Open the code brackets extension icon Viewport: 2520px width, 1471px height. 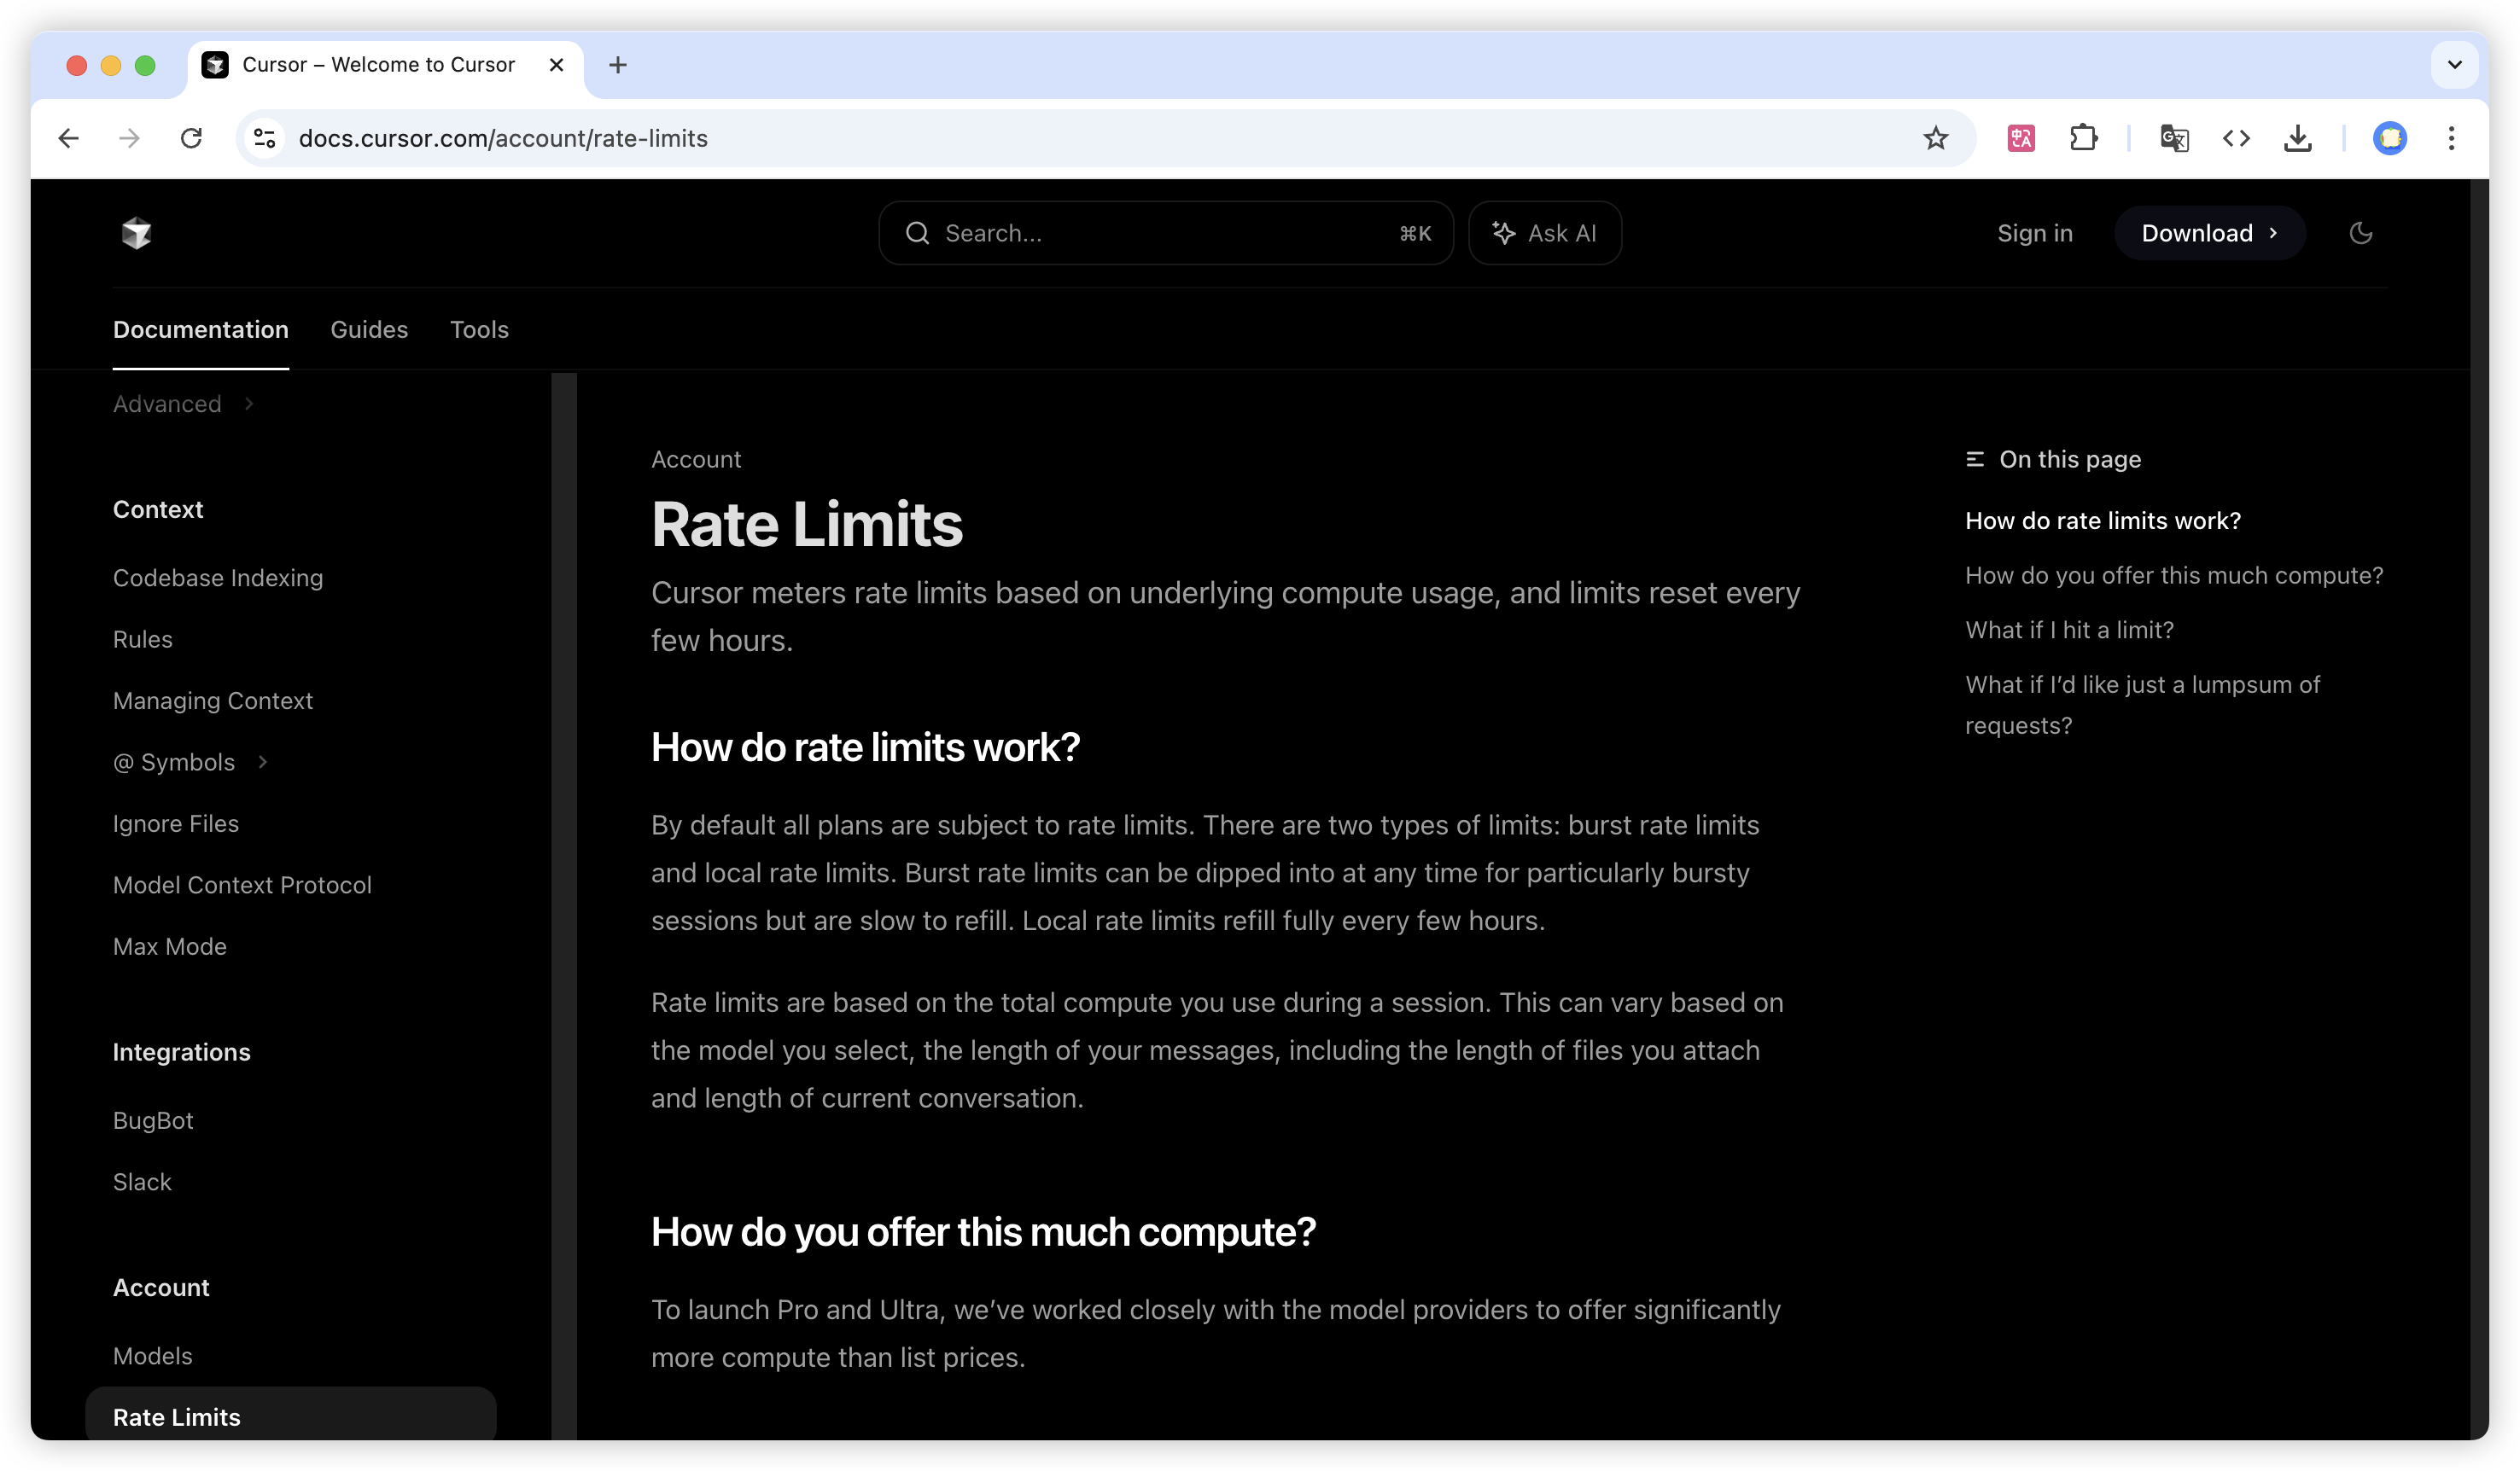tap(2236, 138)
